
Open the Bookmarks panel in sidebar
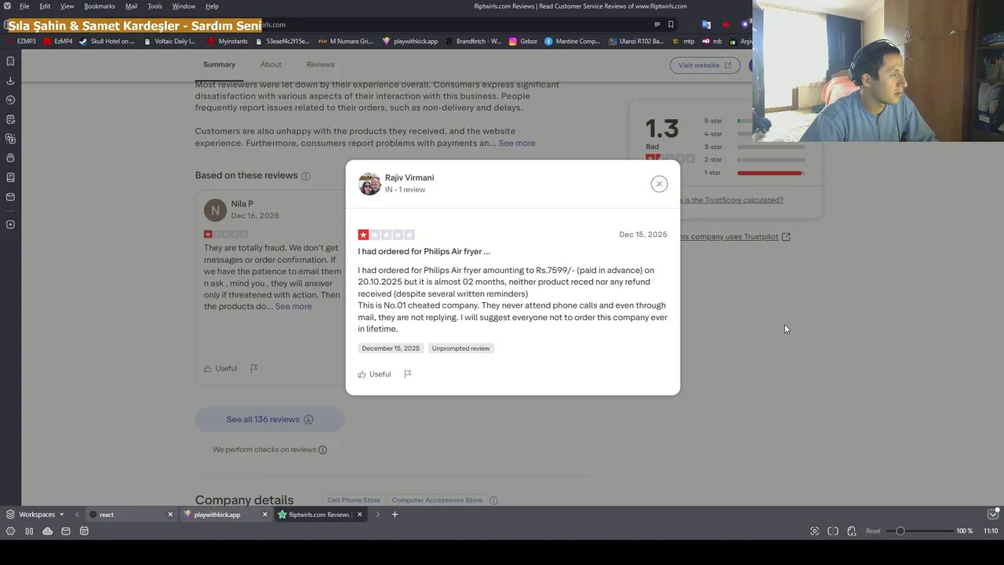click(x=10, y=61)
